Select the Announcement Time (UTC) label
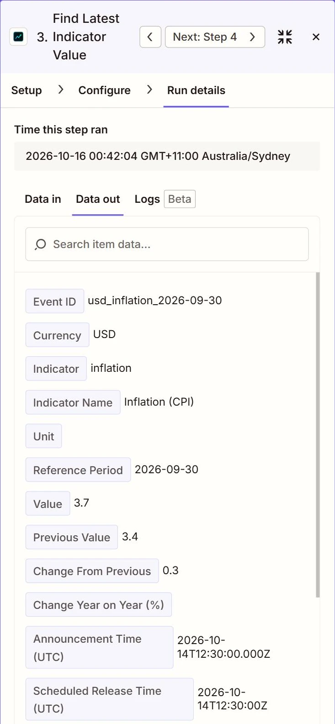335x724 pixels. (x=100, y=648)
